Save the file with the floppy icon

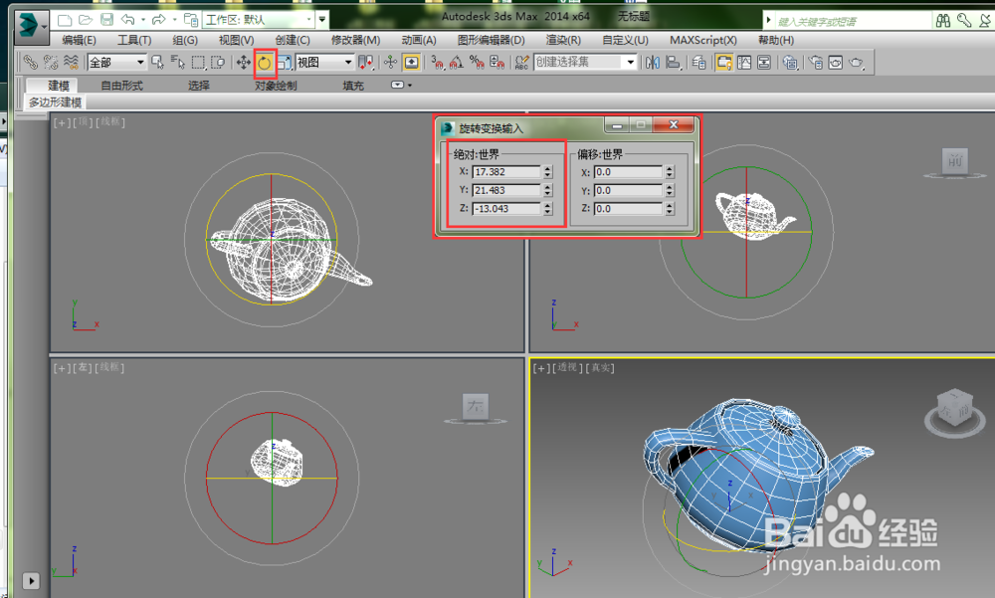click(106, 20)
